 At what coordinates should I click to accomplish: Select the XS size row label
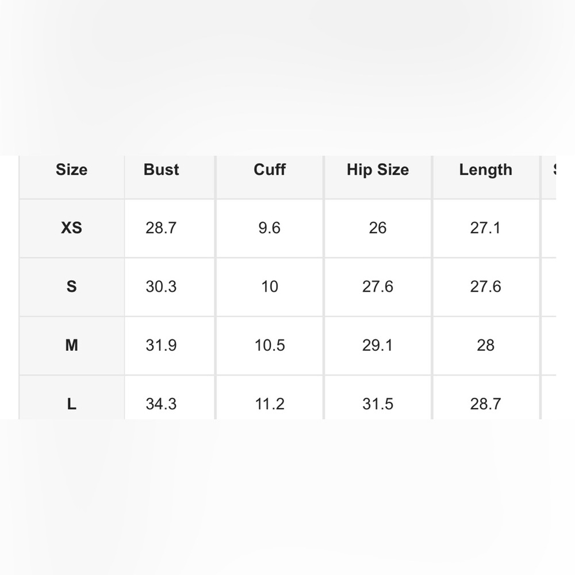(x=71, y=228)
